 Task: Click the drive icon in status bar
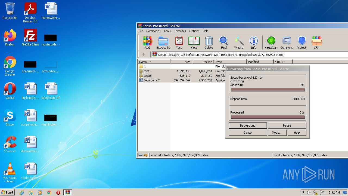pyautogui.click(x=141, y=155)
